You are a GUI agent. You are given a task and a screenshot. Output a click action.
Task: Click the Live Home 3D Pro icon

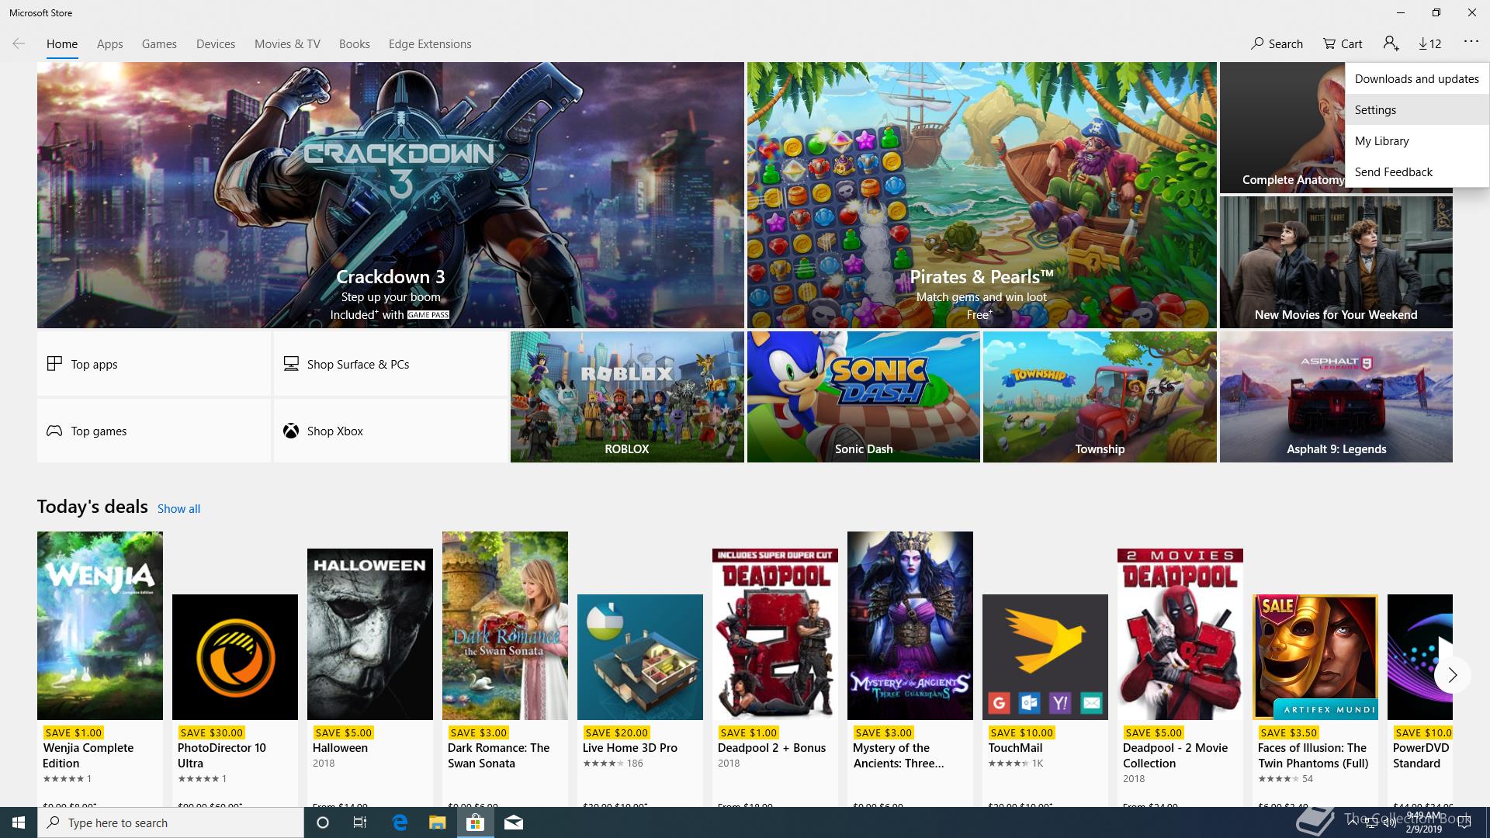pos(640,657)
